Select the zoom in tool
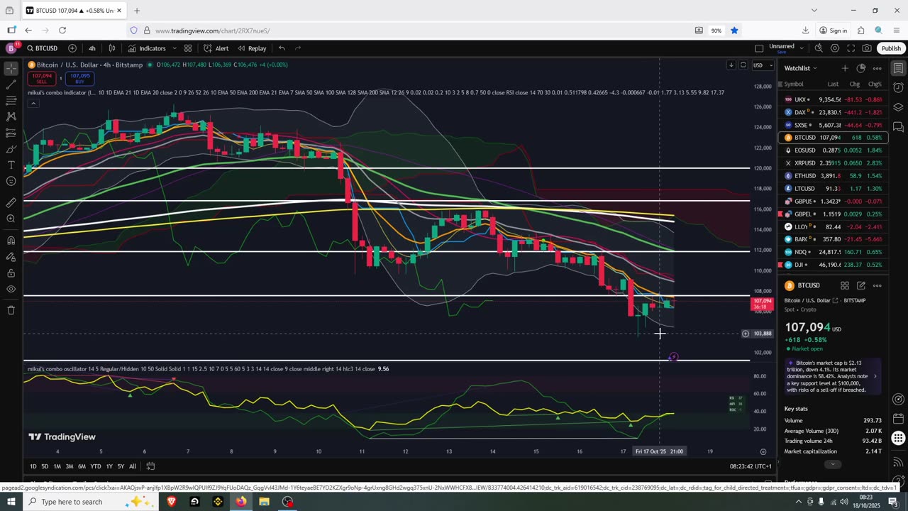 (x=11, y=219)
